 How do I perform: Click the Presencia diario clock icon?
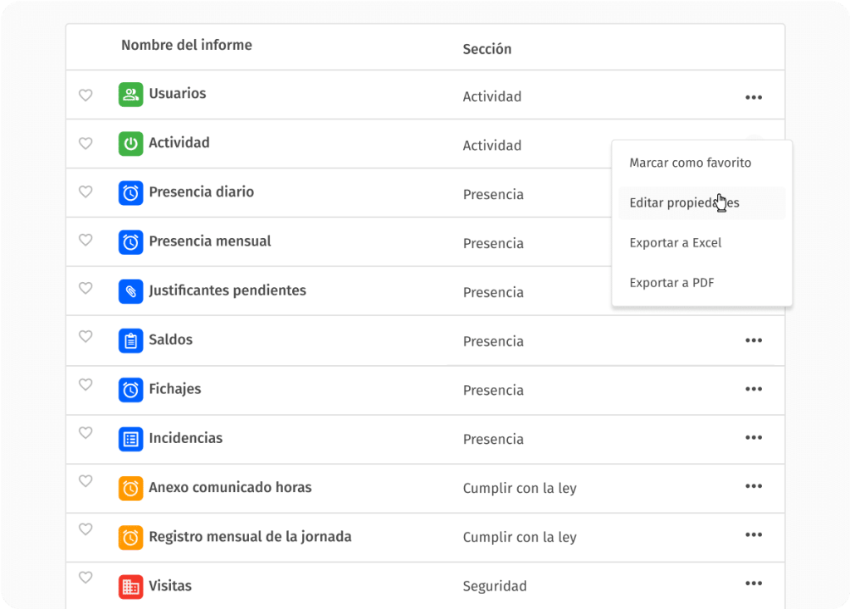click(x=130, y=192)
